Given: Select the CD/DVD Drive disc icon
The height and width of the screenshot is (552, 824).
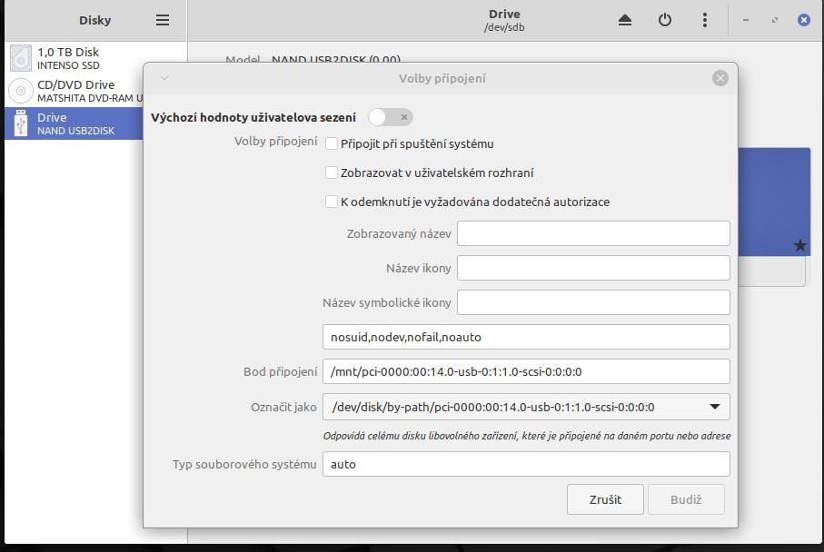Looking at the screenshot, I should pos(20,91).
